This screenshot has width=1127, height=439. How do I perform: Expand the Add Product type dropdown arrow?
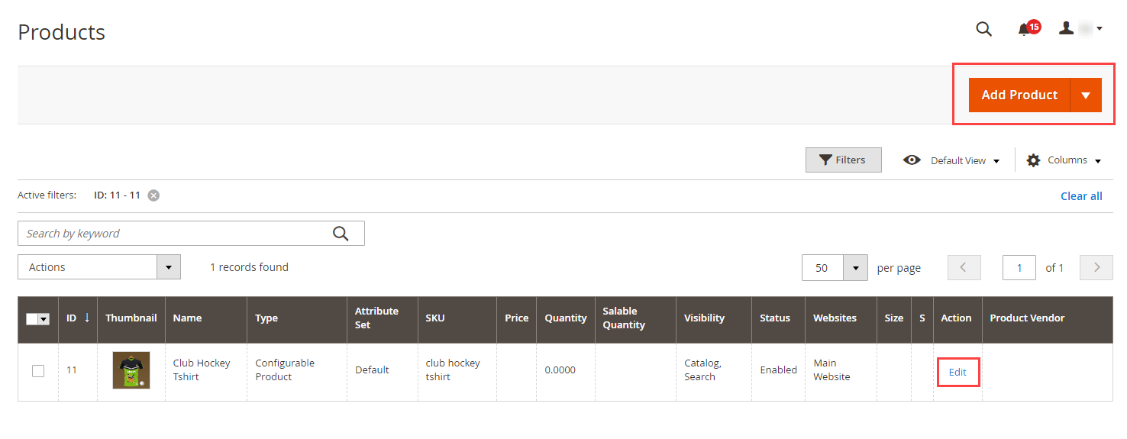click(x=1086, y=95)
